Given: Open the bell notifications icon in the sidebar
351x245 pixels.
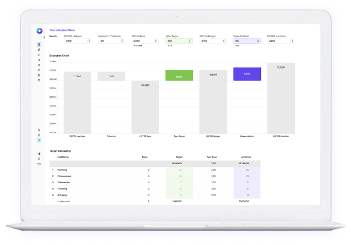Looking at the screenshot, I should 39,135.
